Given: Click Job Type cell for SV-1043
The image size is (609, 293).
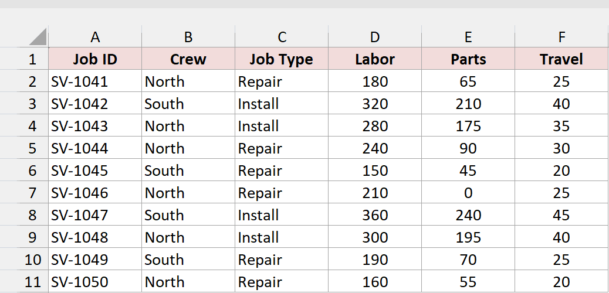Looking at the screenshot, I should [282, 126].
